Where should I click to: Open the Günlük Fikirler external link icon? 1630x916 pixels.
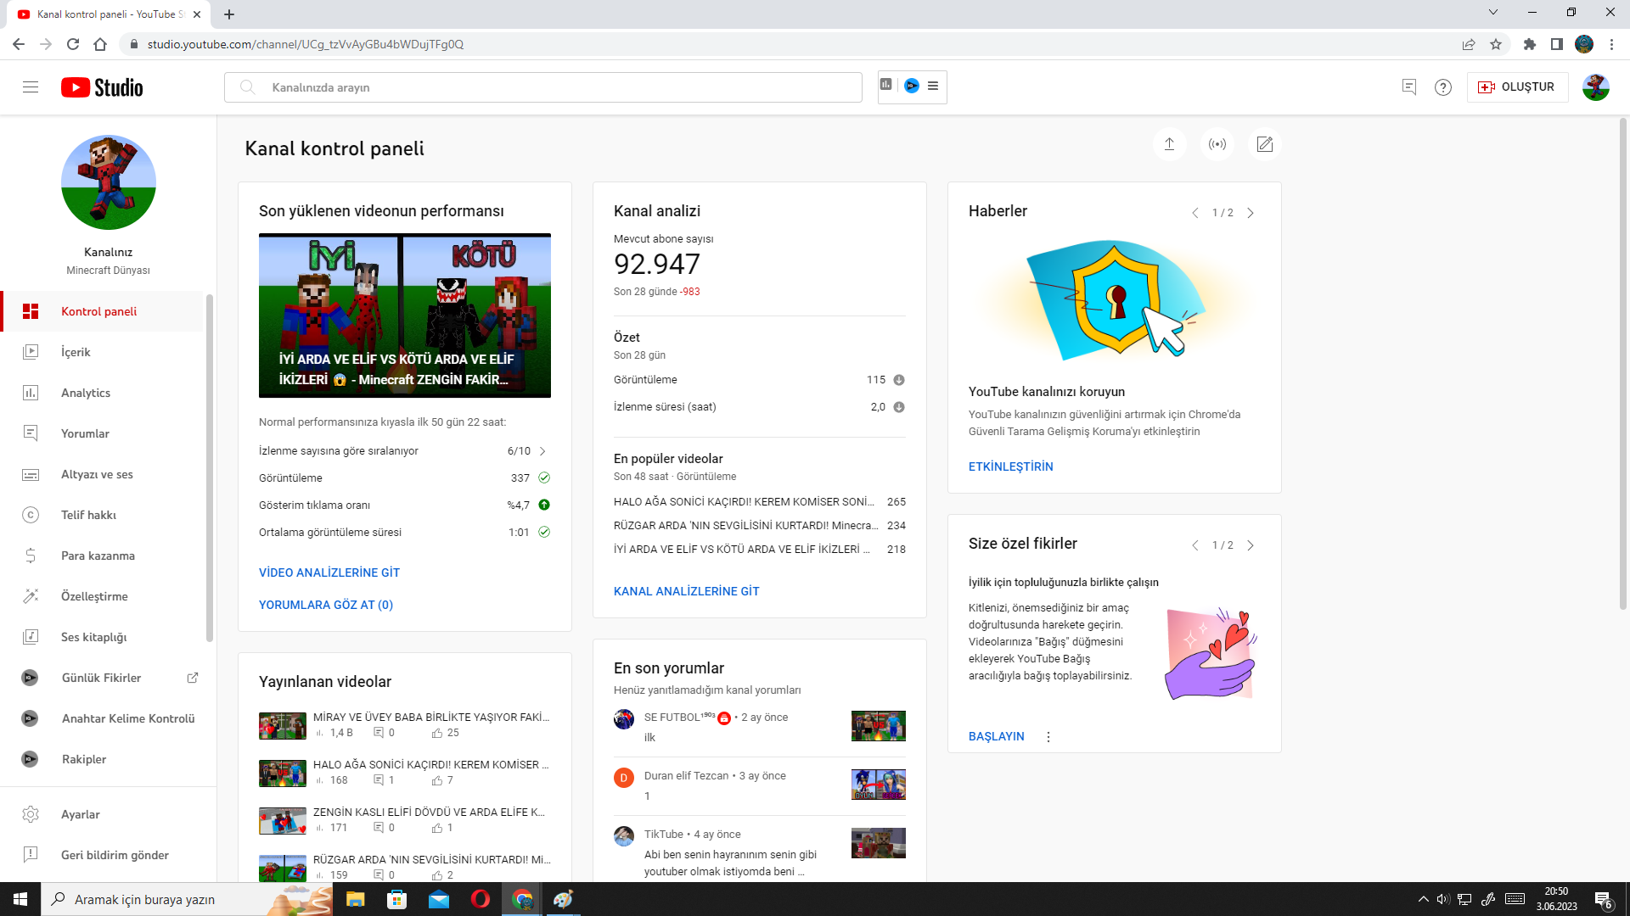(193, 678)
